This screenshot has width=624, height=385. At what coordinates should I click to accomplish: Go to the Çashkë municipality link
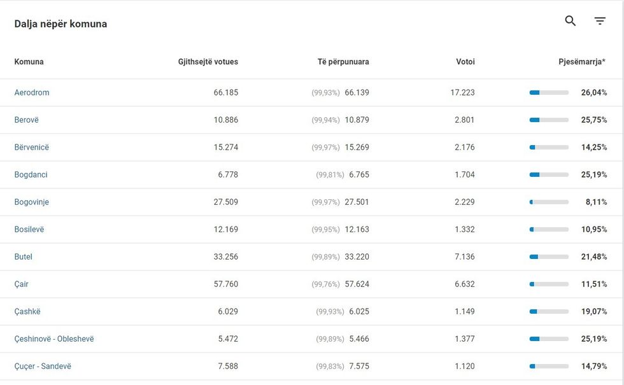click(27, 311)
